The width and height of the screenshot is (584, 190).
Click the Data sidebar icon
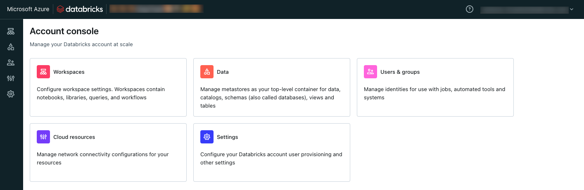tap(11, 47)
